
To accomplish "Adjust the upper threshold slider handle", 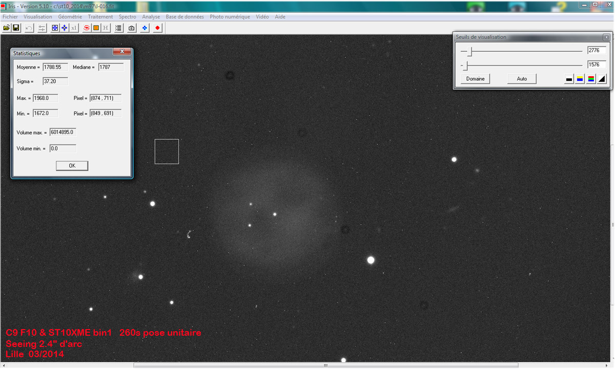I will coord(469,51).
